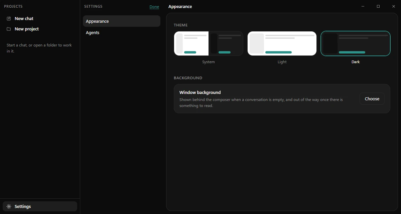This screenshot has width=401, height=214.
Task: Open the Agents settings tab
Action: (x=122, y=32)
